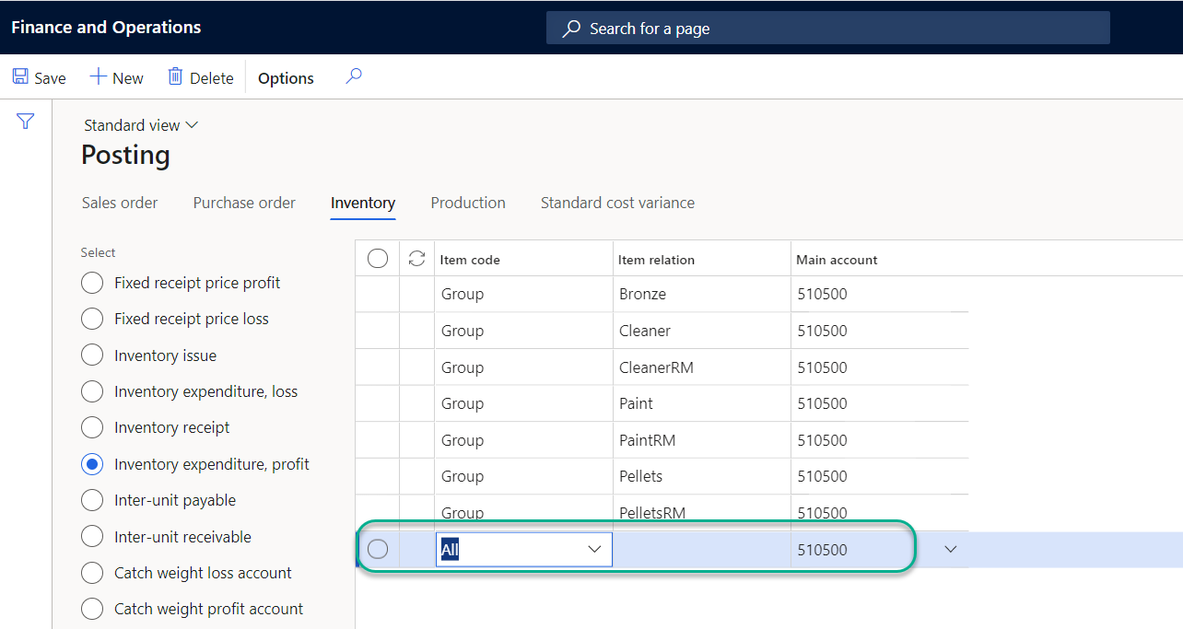Select the row circle next to PaintRM
1183x629 pixels.
[378, 439]
